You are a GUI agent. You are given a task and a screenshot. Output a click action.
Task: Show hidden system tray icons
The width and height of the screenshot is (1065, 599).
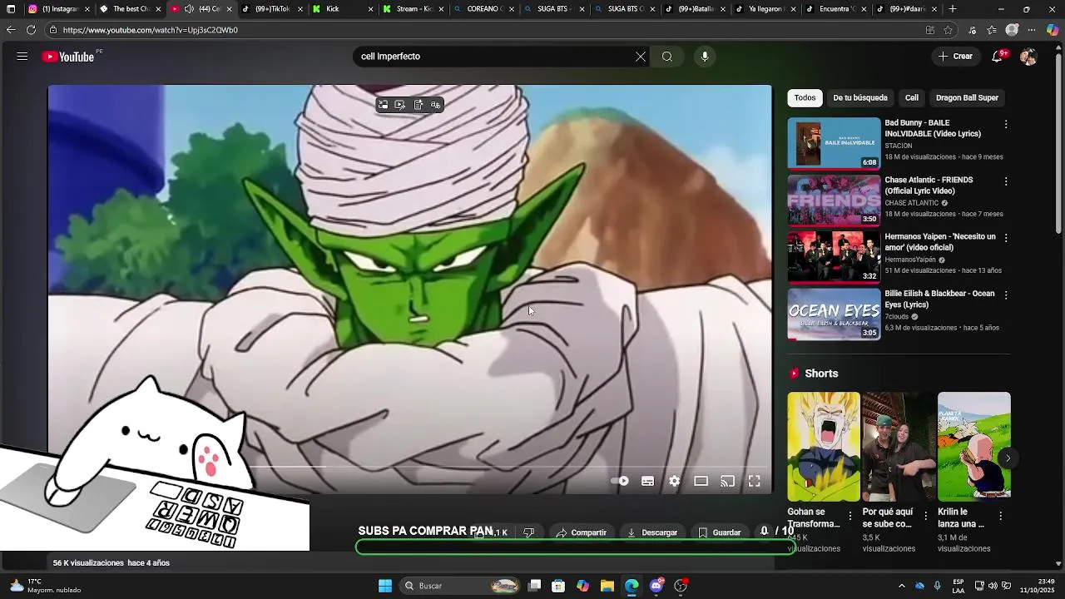pyautogui.click(x=901, y=586)
